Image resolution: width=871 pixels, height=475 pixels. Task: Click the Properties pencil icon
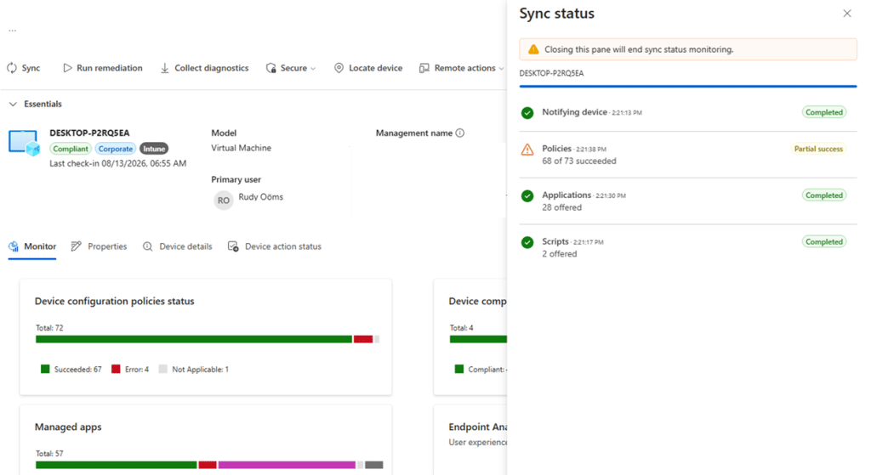pos(76,246)
